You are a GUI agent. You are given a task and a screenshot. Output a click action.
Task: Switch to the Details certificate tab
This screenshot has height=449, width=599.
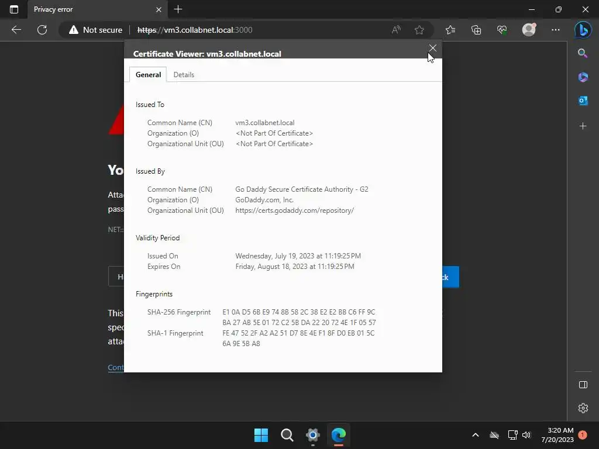click(x=184, y=74)
